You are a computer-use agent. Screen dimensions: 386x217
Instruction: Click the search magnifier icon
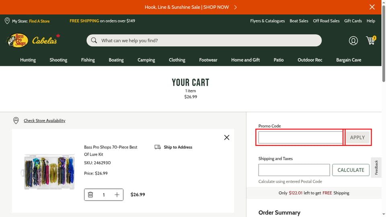pyautogui.click(x=94, y=40)
